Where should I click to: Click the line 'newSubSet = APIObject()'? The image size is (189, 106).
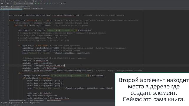[35, 61]
